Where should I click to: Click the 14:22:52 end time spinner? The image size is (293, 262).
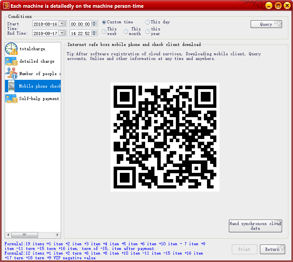94,33
